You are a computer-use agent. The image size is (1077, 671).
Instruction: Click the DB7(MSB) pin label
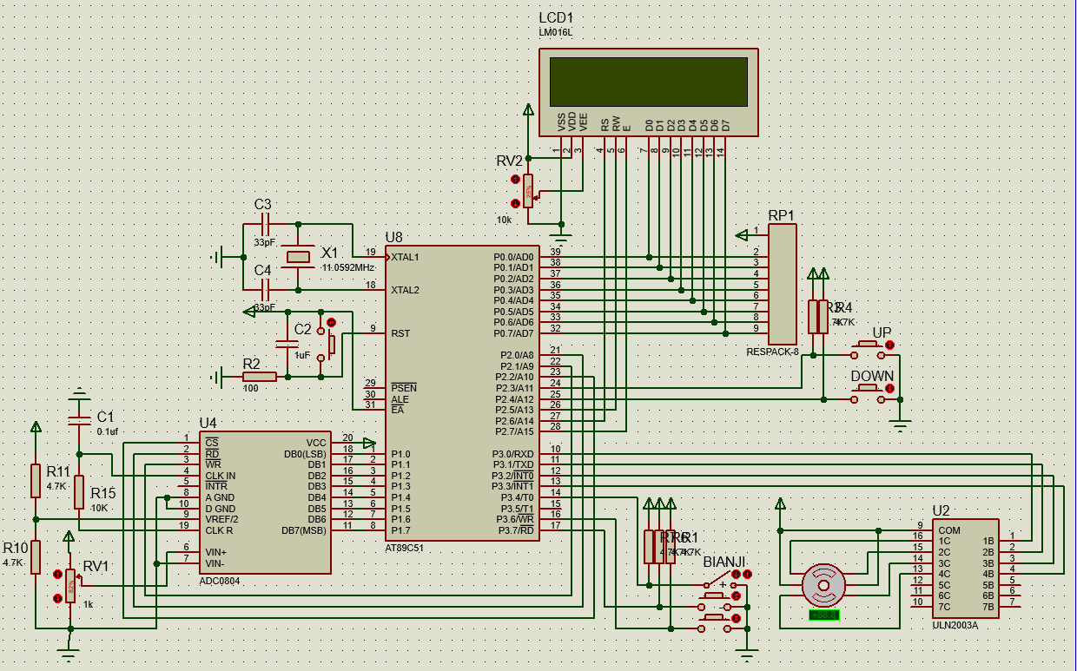click(304, 530)
